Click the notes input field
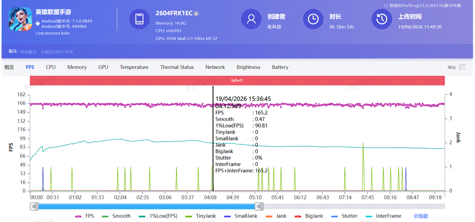 tap(46, 52)
